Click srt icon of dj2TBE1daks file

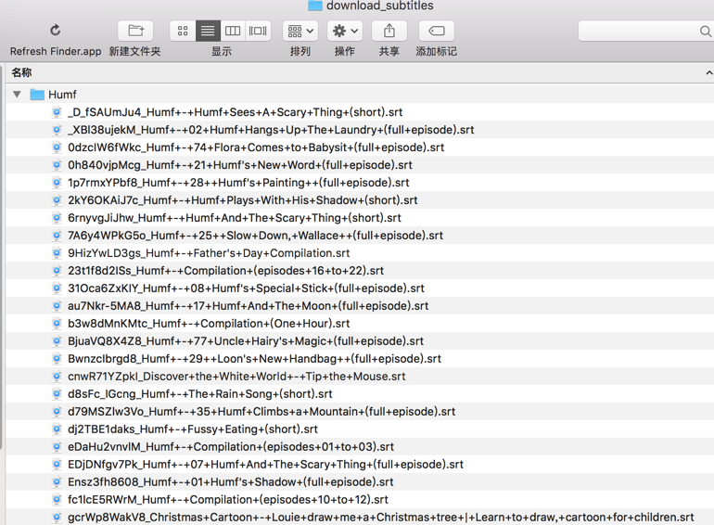point(57,429)
